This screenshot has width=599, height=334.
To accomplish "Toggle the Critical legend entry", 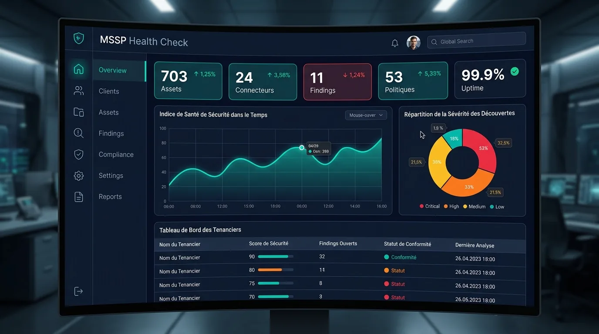I will click(430, 206).
